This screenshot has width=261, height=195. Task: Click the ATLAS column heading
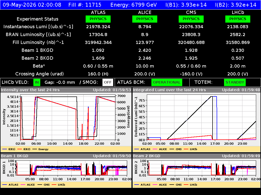(98, 12)
